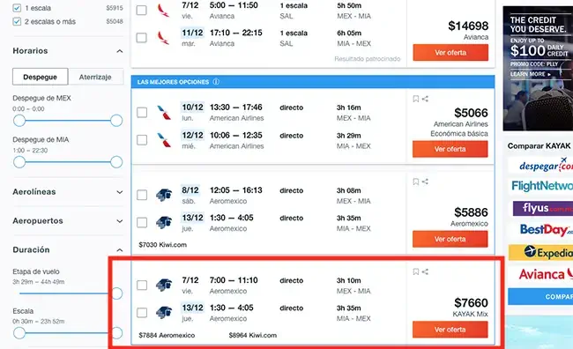Screen dimensions: 573x349
Task: Bookmark the $5886 Aeromexico flight
Action: click(x=415, y=182)
